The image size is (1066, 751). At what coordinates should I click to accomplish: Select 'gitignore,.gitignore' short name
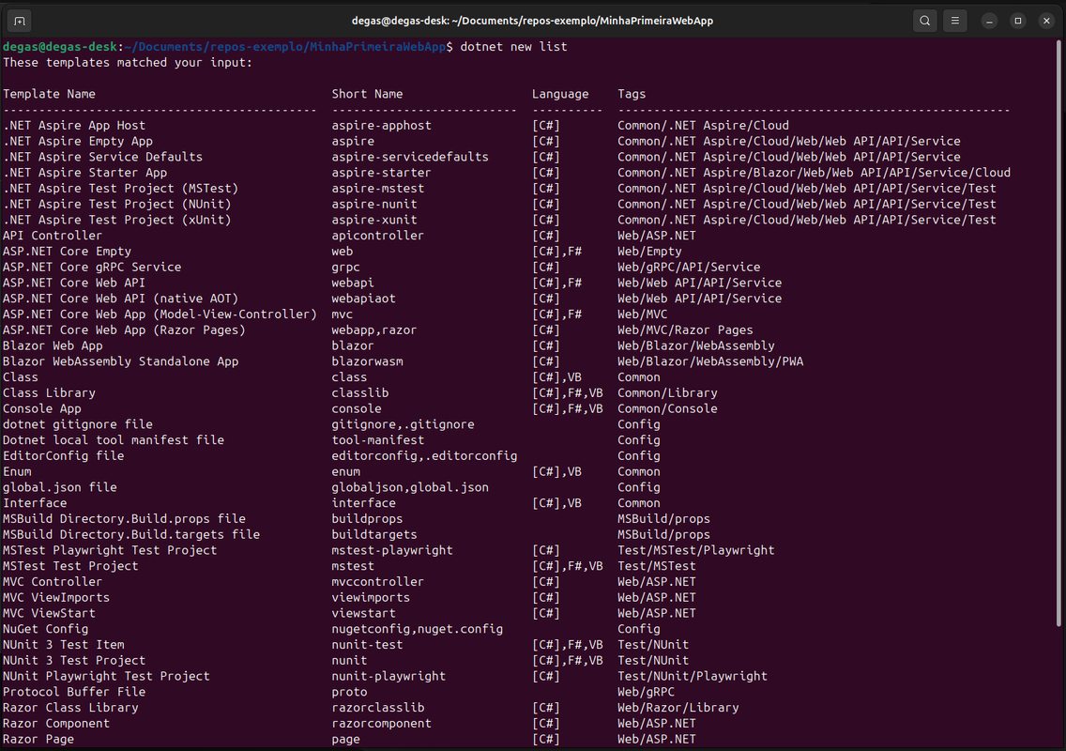coord(404,424)
